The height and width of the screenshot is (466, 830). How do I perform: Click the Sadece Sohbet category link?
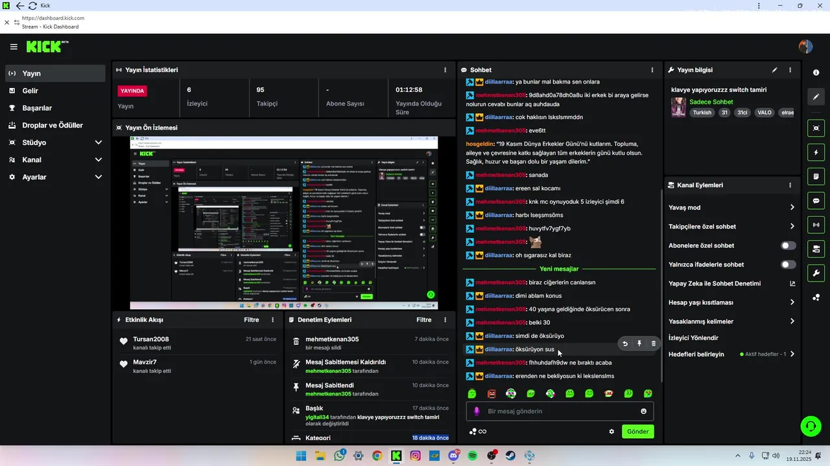[711, 102]
